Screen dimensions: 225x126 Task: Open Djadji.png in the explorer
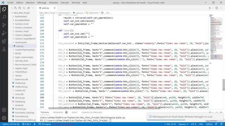click(20, 101)
